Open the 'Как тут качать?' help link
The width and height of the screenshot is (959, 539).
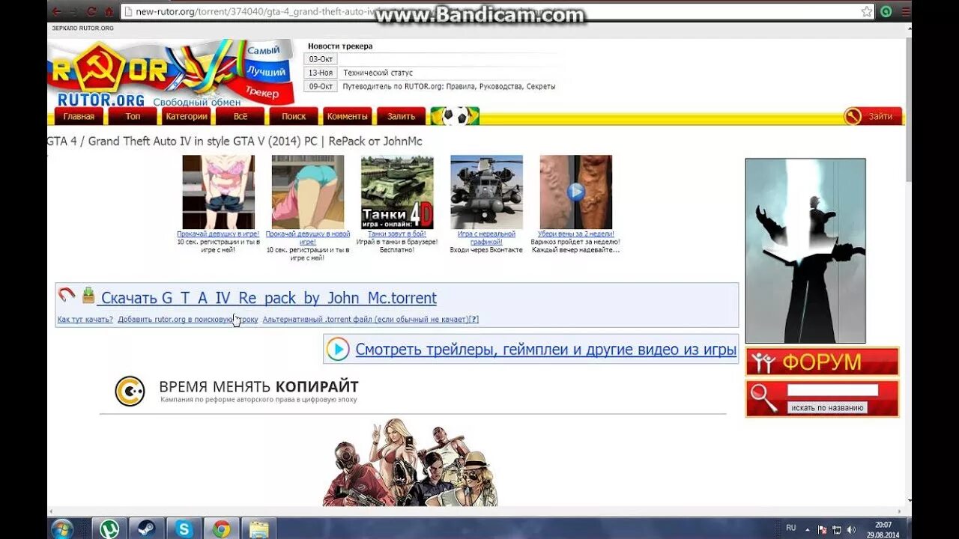[85, 320]
